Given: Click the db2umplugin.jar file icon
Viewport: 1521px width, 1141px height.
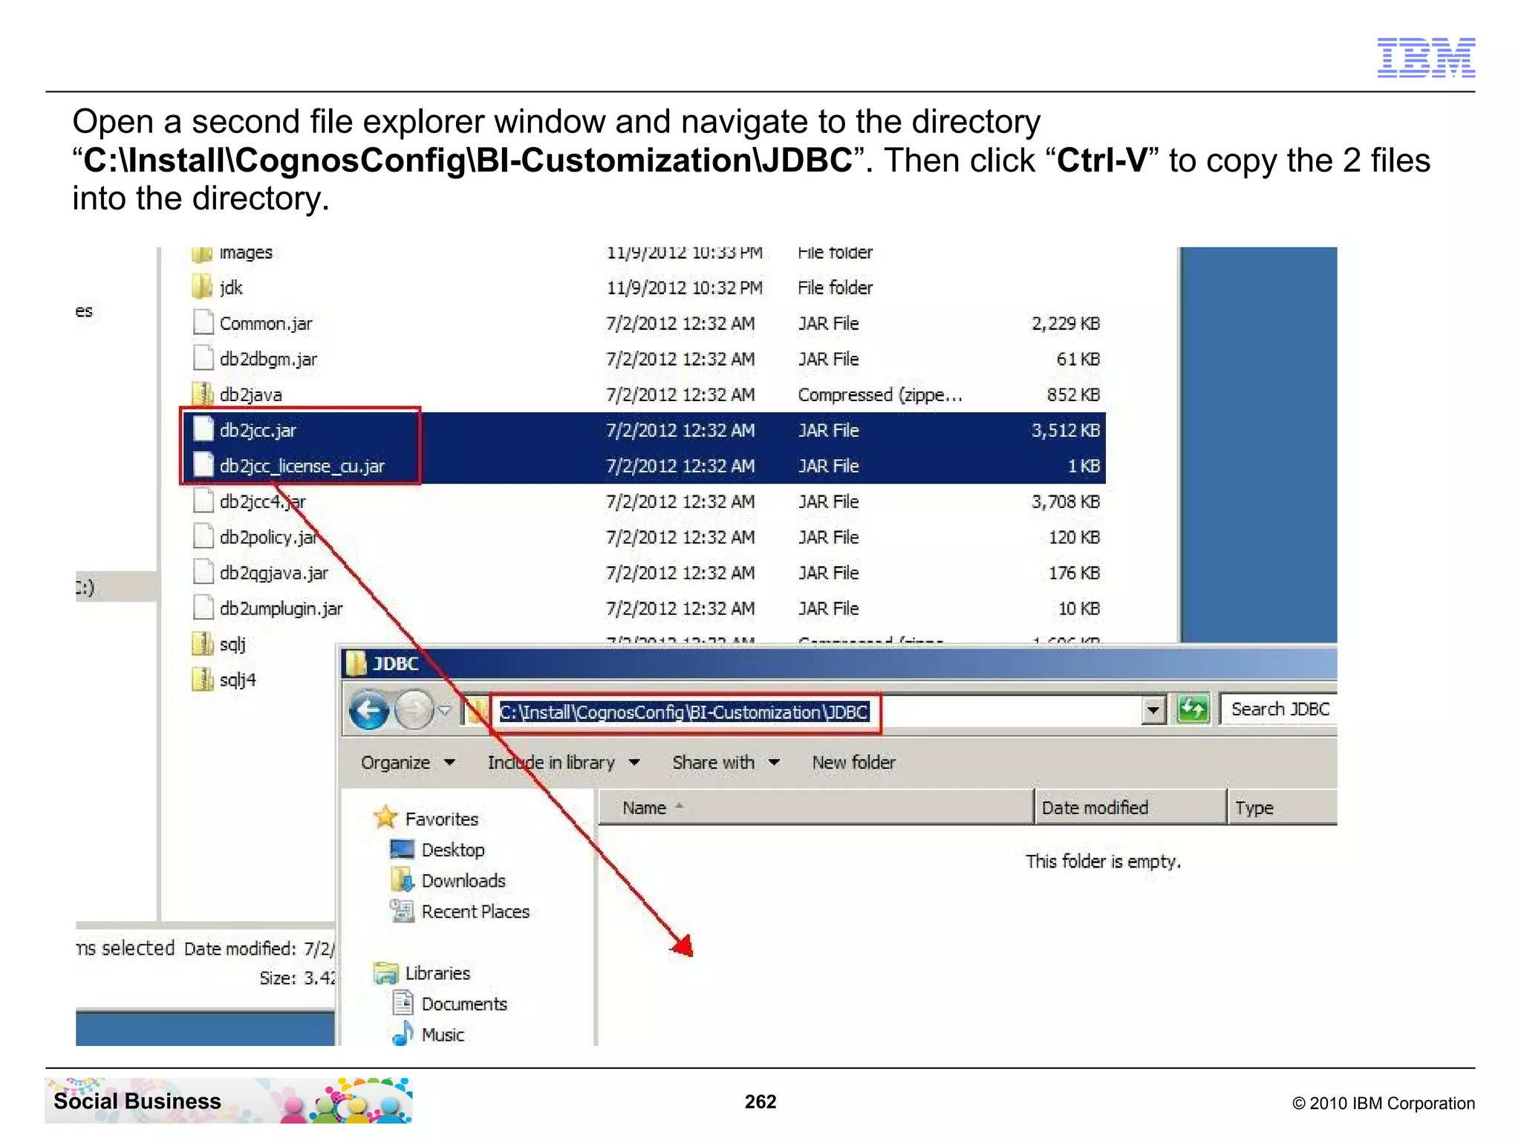Looking at the screenshot, I should pyautogui.click(x=203, y=608).
